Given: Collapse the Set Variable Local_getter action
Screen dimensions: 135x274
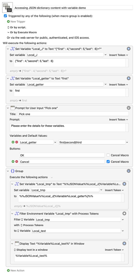Looking at the screenshot, I should point(8,78).
